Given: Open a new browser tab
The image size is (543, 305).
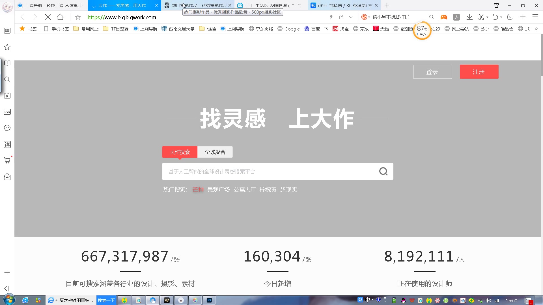Looking at the screenshot, I should 387,5.
